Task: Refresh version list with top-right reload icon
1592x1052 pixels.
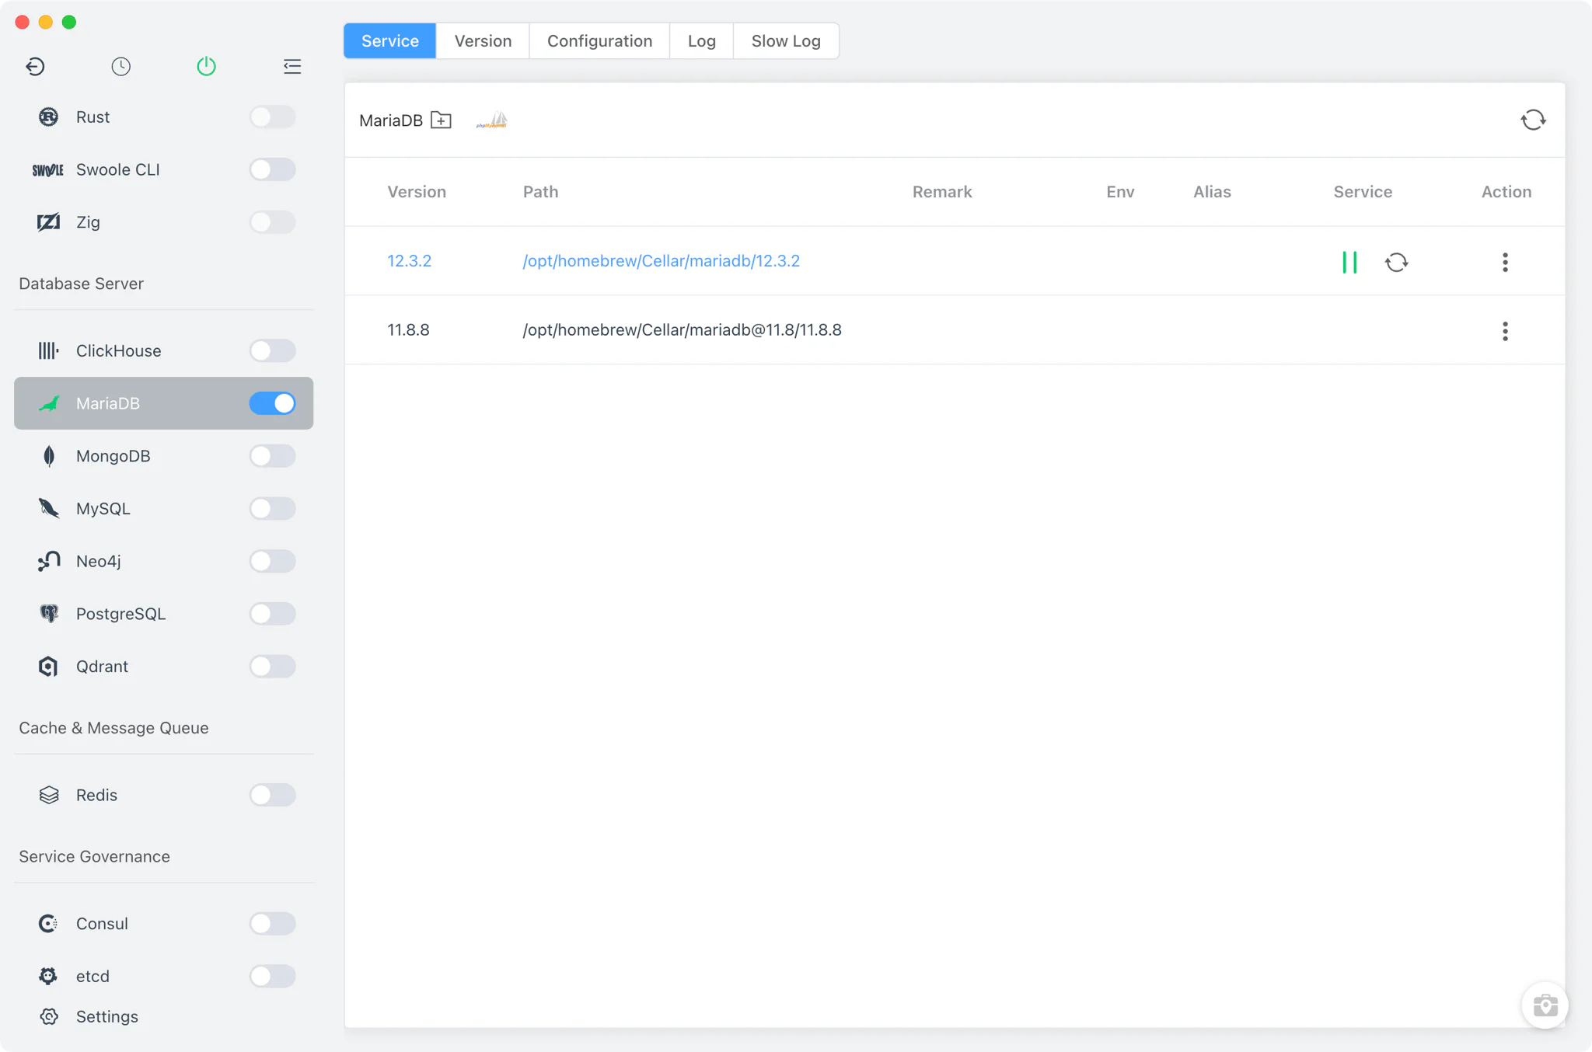Action: (x=1533, y=120)
